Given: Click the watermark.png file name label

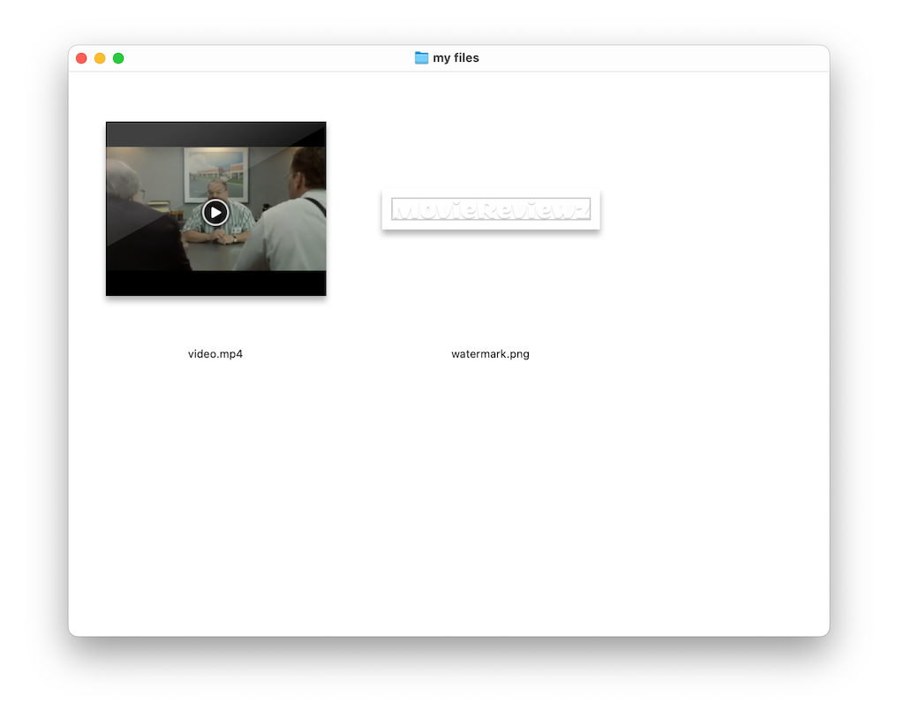Looking at the screenshot, I should click(x=490, y=354).
